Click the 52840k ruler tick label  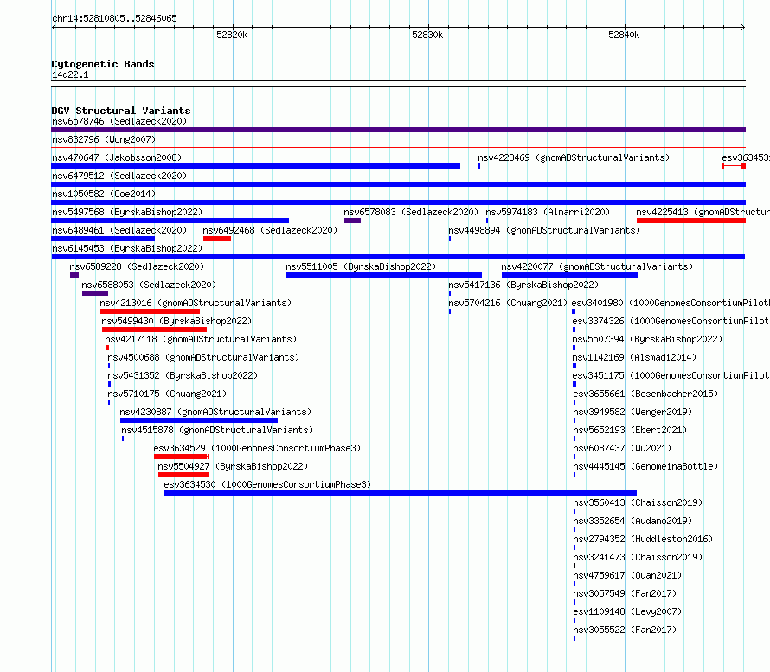point(624,35)
